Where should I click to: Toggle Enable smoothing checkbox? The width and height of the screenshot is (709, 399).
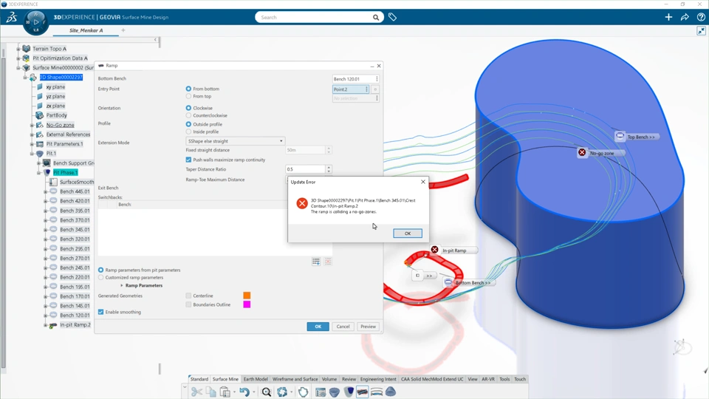click(101, 312)
